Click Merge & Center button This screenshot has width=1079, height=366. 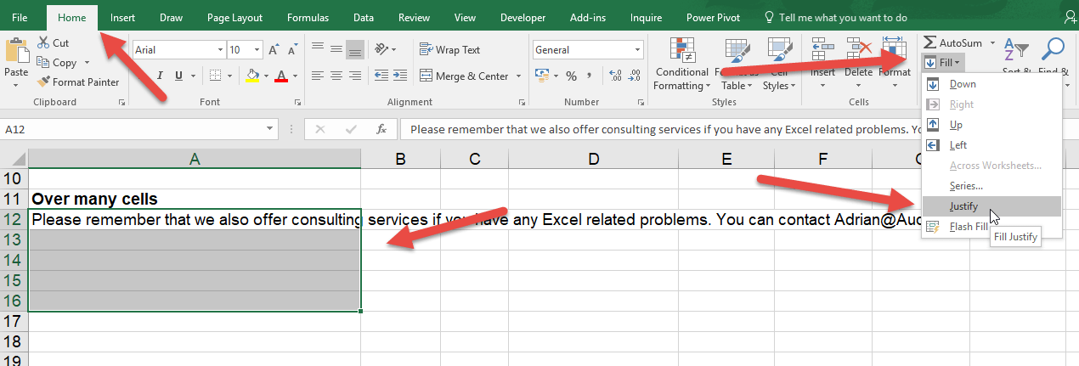pos(464,76)
